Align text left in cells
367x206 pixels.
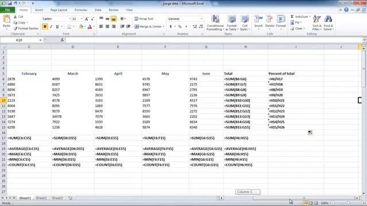[x=101, y=27]
